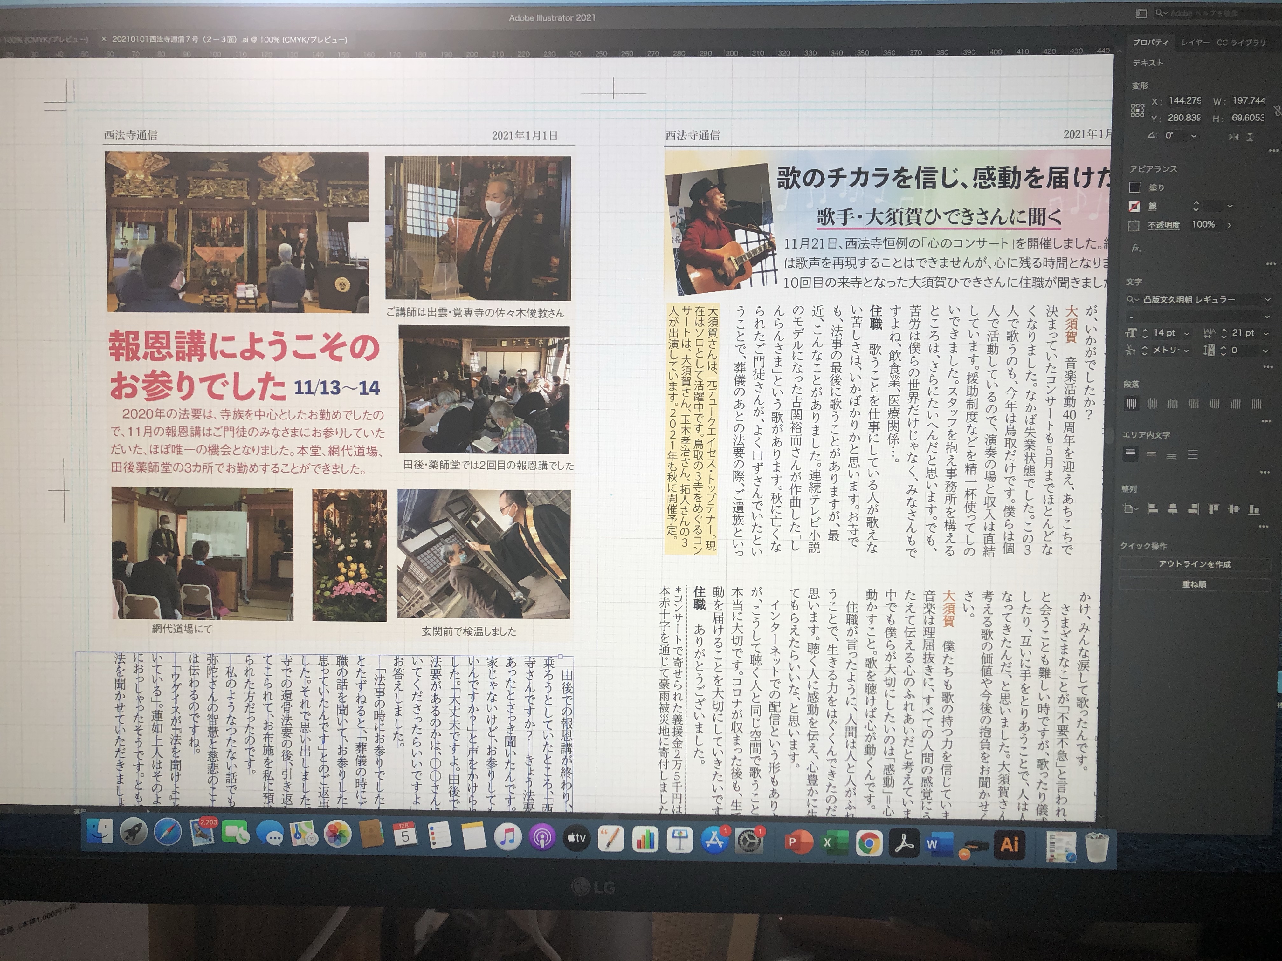Click the アウトラインを作成 button
This screenshot has height=961, width=1282.
[x=1195, y=564]
